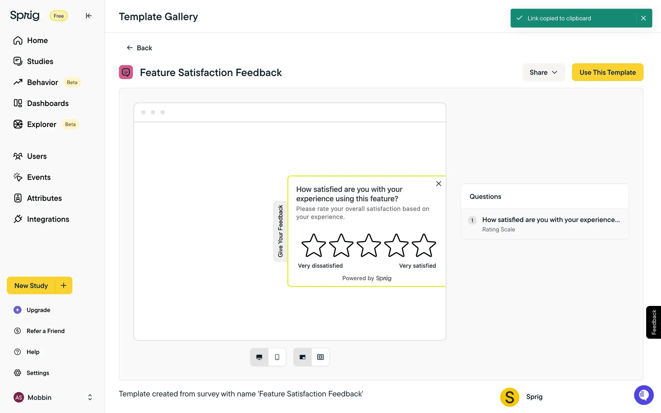Open the chat support bubble icon

pos(643,395)
